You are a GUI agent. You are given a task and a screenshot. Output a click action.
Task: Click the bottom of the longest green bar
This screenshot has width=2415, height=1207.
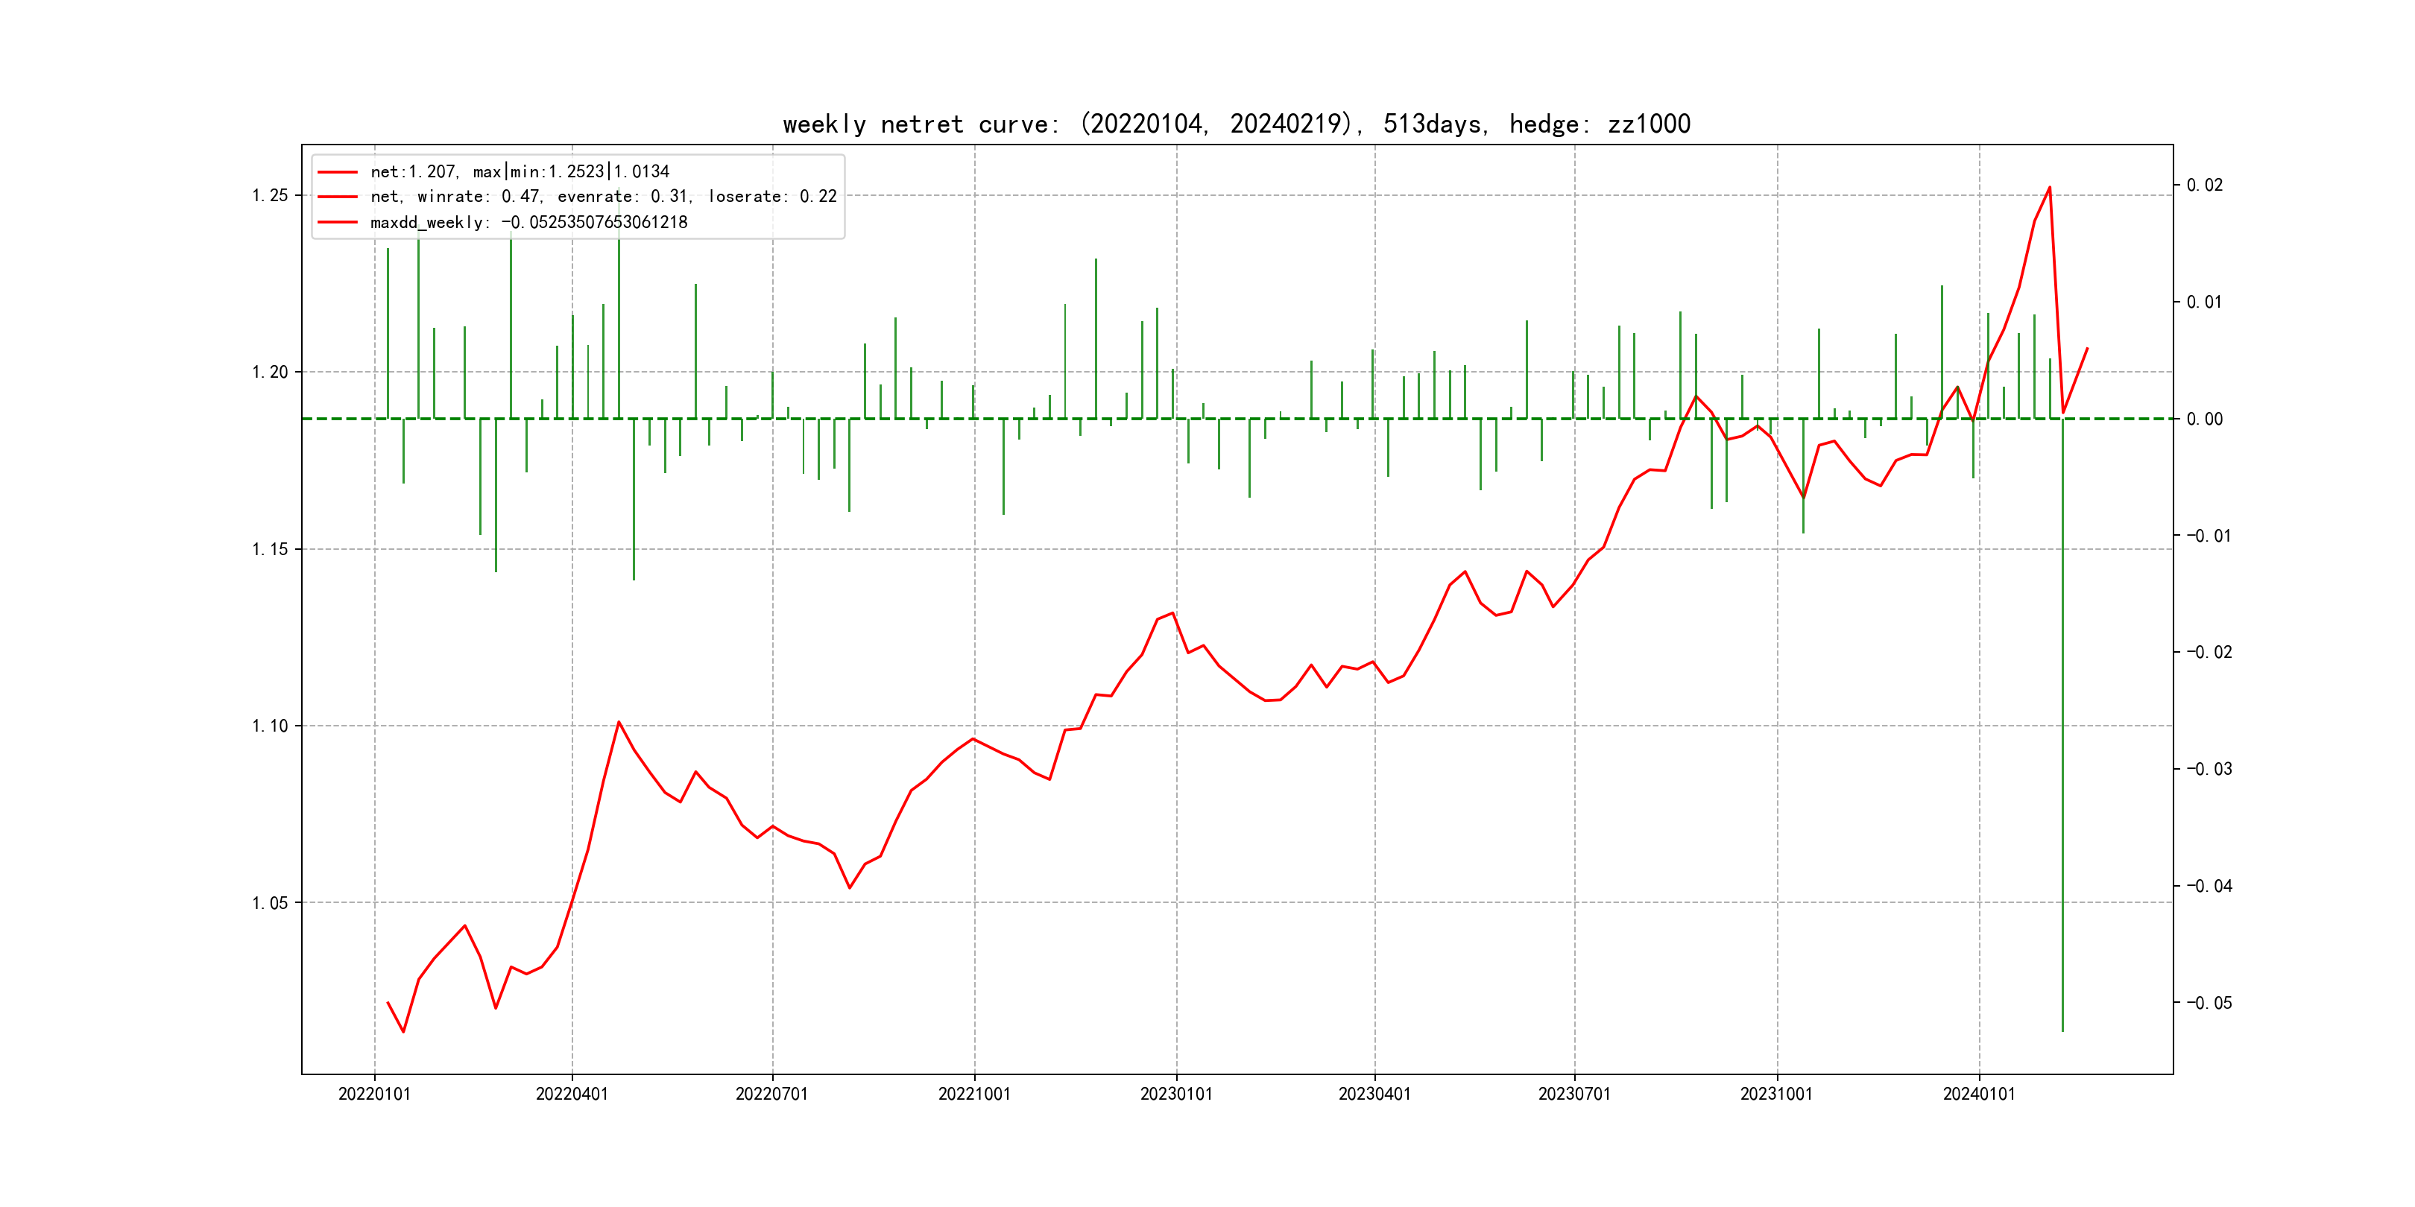point(2062,1029)
